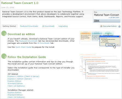Open the Upgrading tab

[63, 26]
